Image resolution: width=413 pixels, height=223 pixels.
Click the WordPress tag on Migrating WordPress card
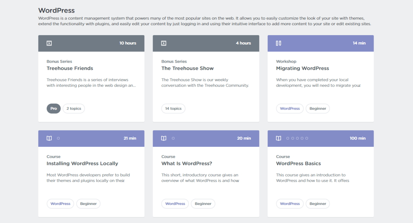point(289,108)
